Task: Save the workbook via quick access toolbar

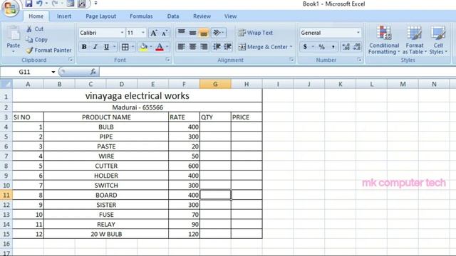Action: pyautogui.click(x=28, y=4)
